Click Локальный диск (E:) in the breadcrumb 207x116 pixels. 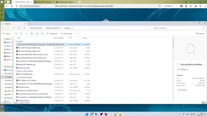(x=53, y=28)
